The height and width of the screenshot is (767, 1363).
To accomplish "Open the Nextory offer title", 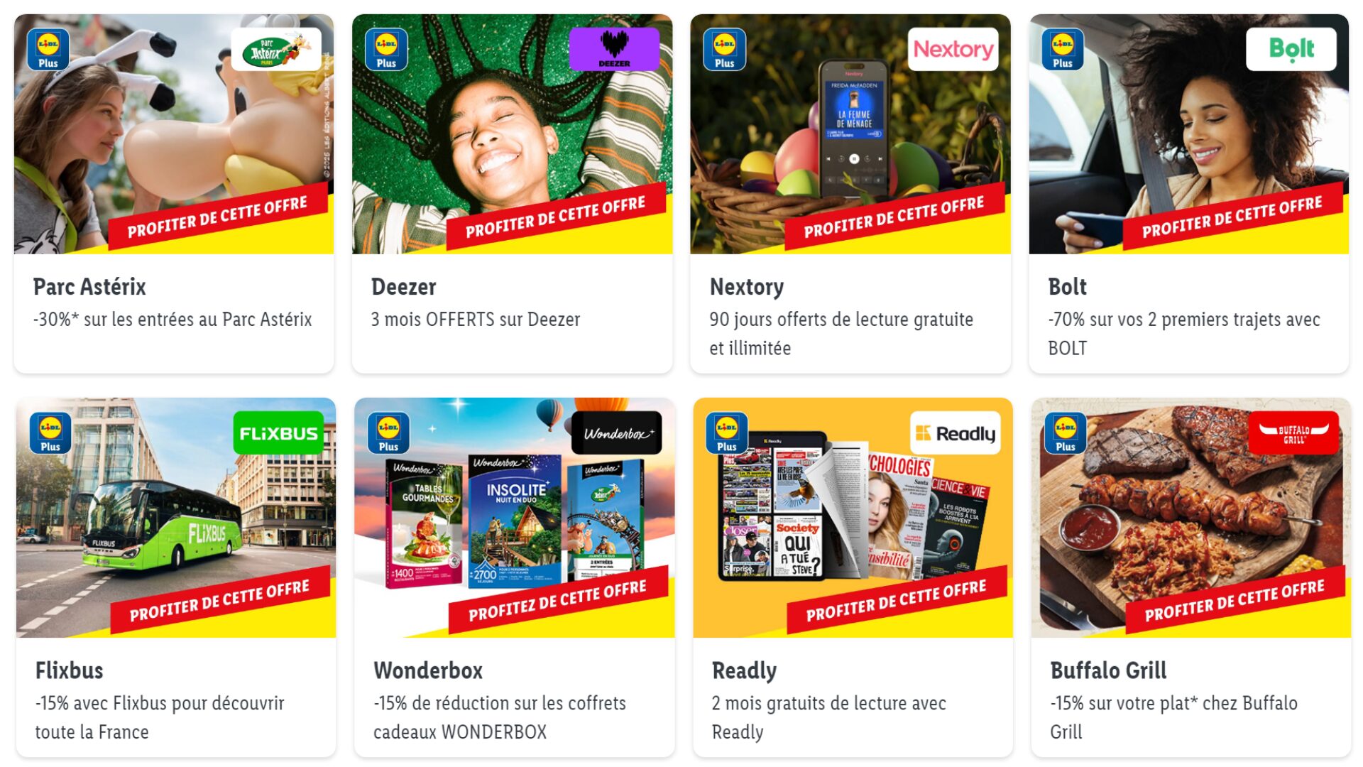I will 746,287.
